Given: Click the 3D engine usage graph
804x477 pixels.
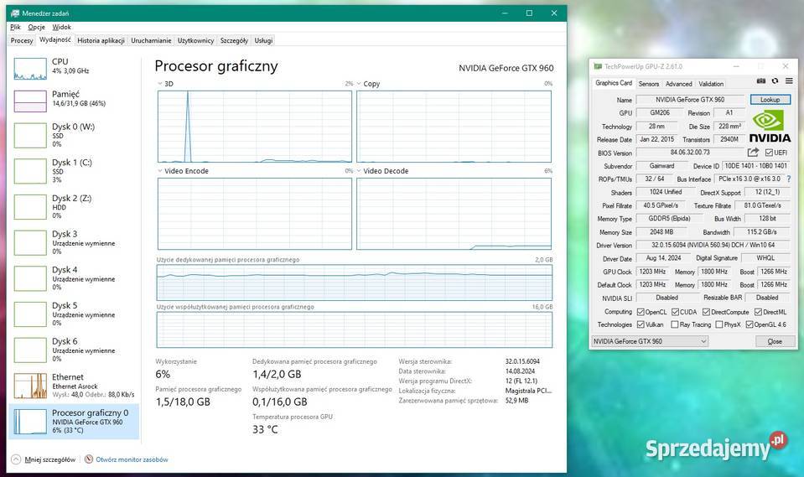Looking at the screenshot, I should pos(255,127).
